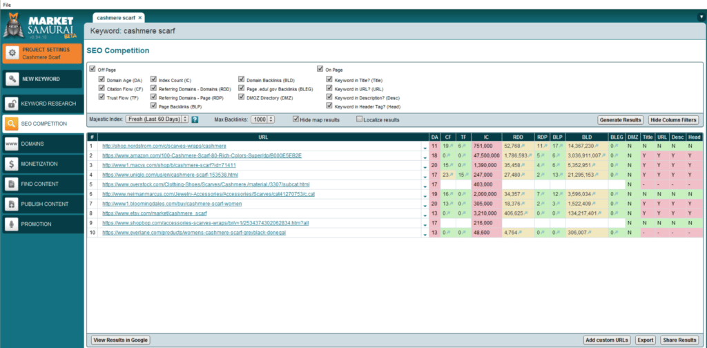Click the Publish Content icon

(12, 204)
